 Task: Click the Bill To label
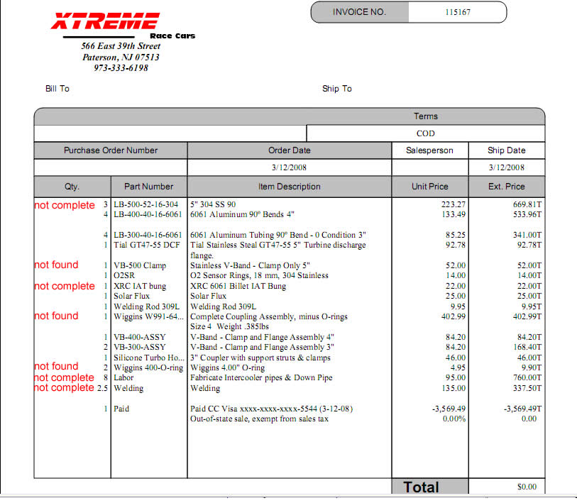point(57,89)
